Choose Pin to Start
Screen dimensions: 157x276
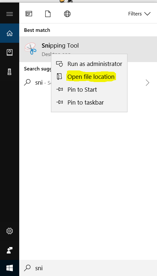pyautogui.click(x=89, y=90)
